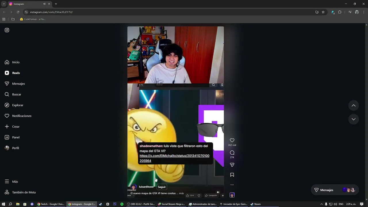Open Chrome tab search dropdown
This screenshot has width=368, height=207.
point(4,4)
